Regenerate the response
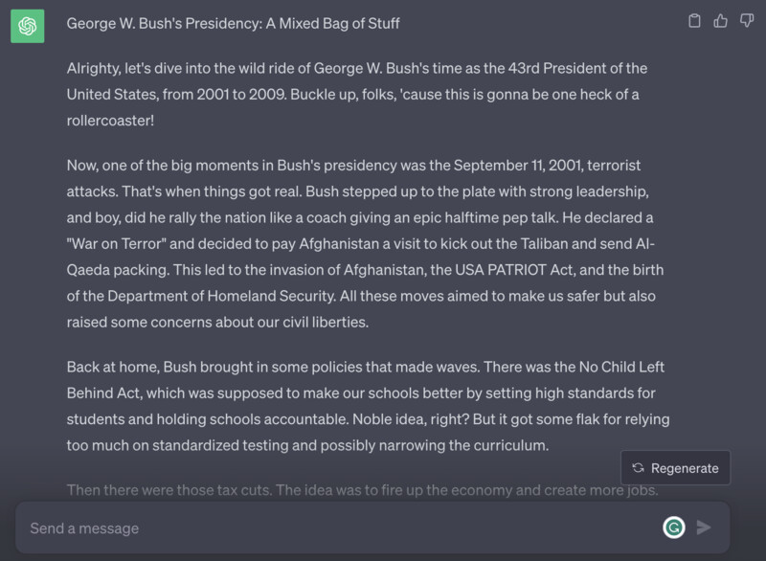Viewport: 766px width, 561px height. [x=676, y=468]
